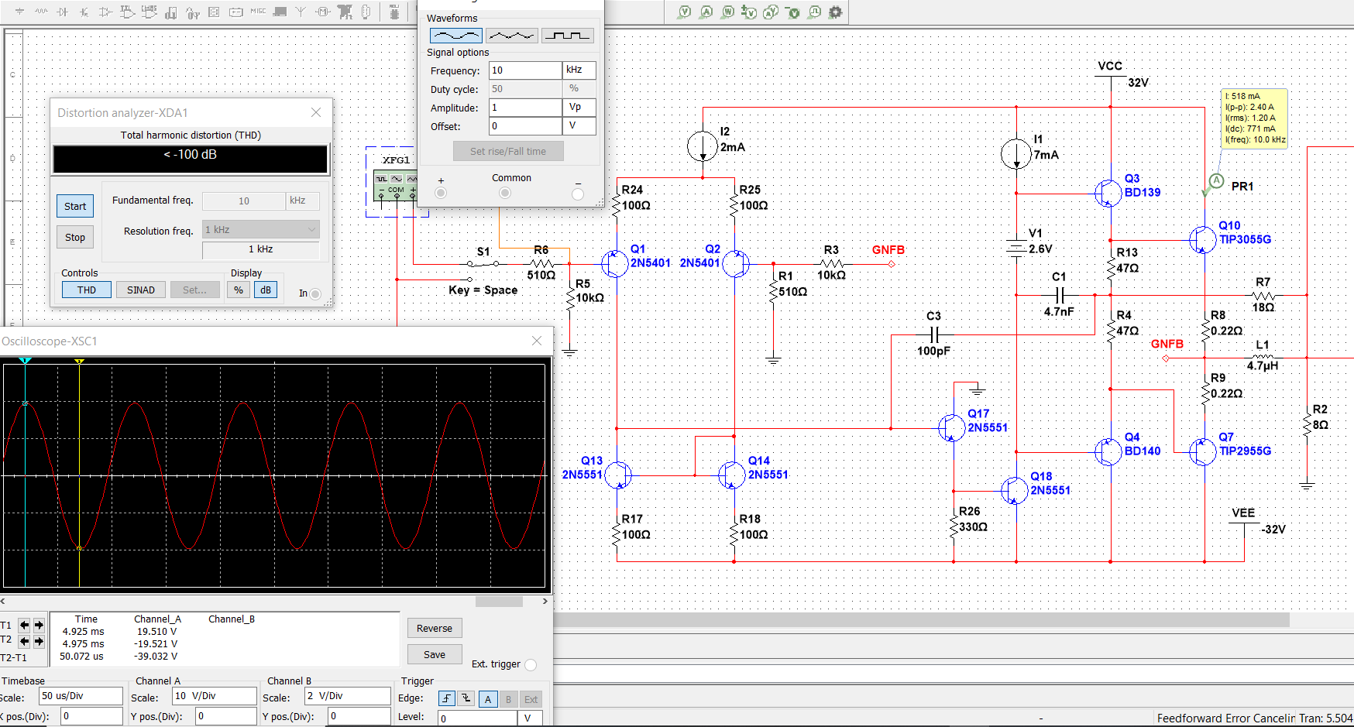Image resolution: width=1354 pixels, height=727 pixels.
Task: Open the Resolution freq. dropdown
Action: tap(261, 229)
